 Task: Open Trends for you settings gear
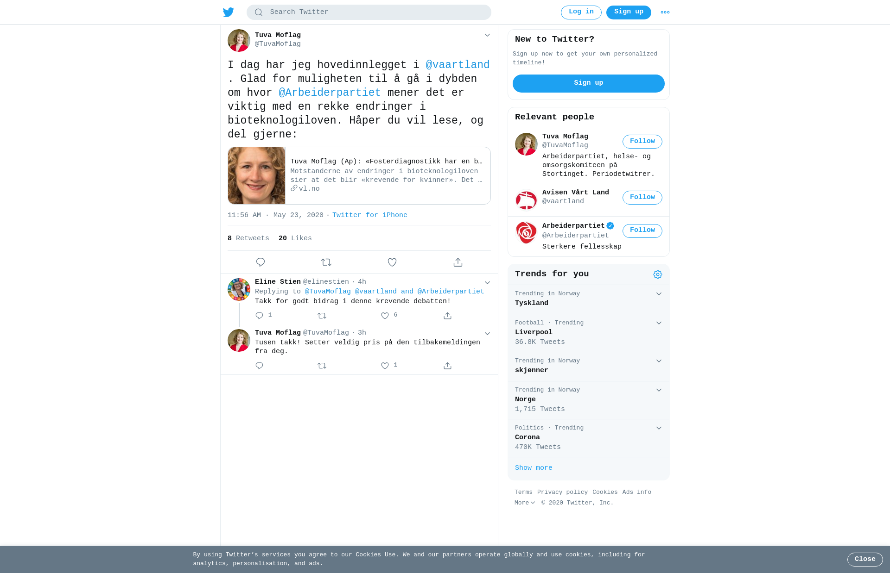coord(658,274)
